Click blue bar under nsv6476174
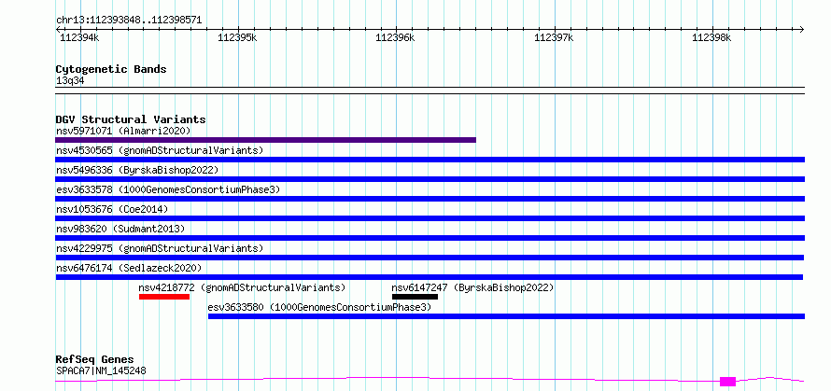The width and height of the screenshot is (831, 391). coord(430,277)
